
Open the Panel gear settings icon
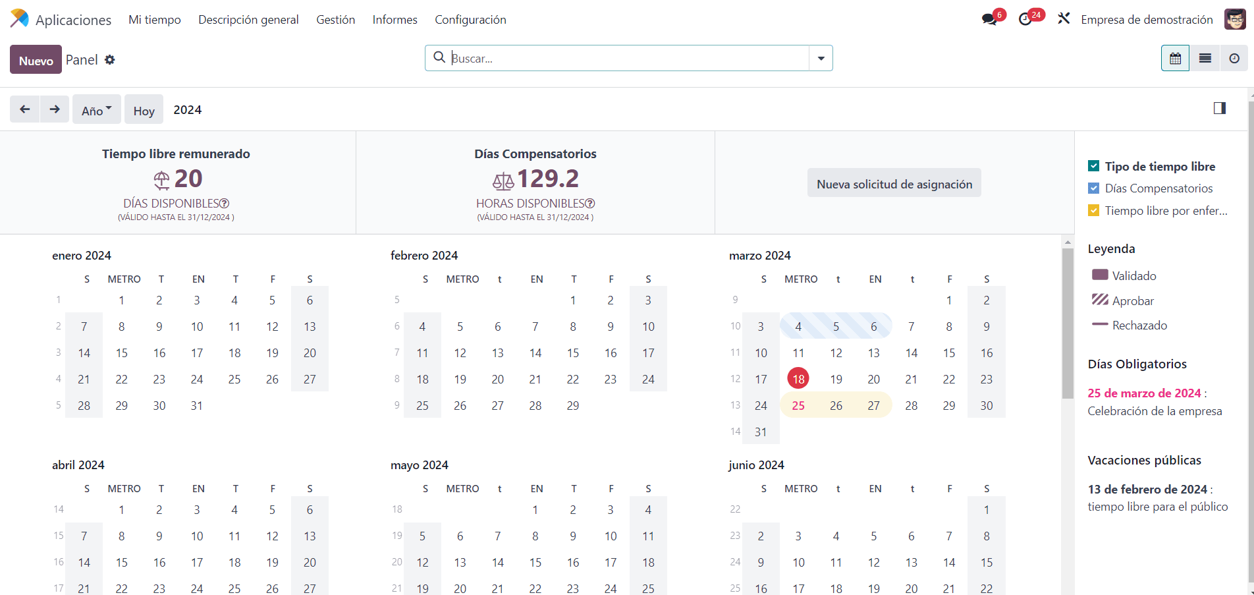[x=110, y=60]
